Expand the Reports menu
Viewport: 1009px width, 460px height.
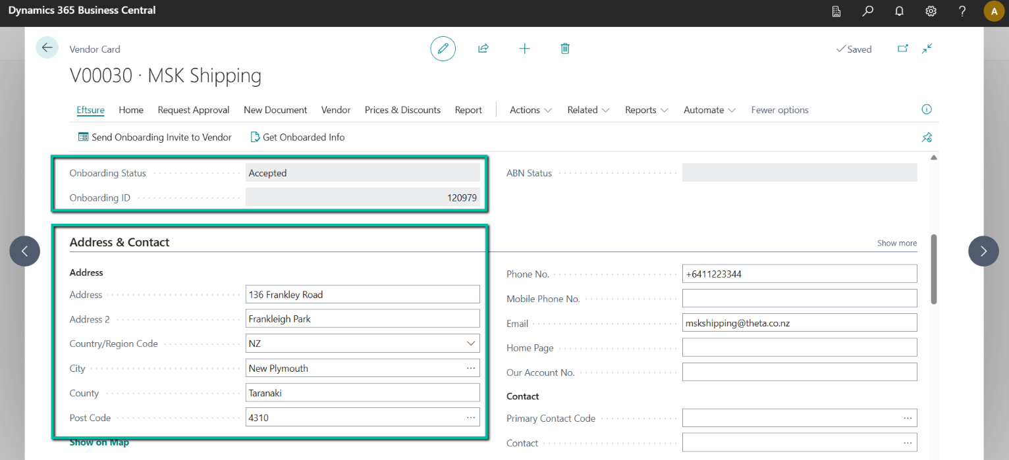click(647, 110)
